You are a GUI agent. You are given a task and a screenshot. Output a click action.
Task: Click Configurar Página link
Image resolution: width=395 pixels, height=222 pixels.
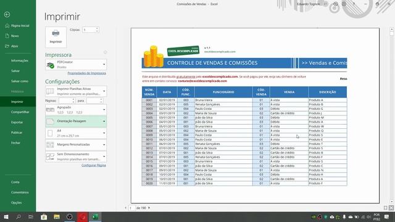(x=94, y=165)
